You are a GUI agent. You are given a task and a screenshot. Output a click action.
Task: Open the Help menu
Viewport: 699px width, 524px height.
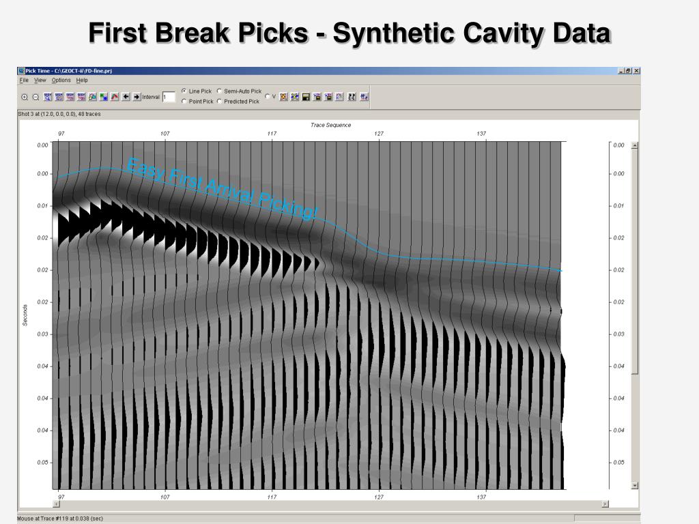82,81
